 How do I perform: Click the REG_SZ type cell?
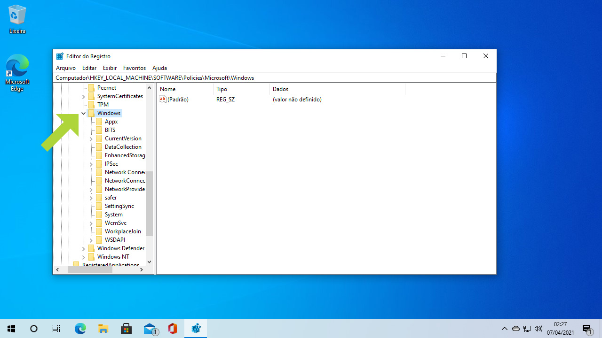(x=225, y=100)
